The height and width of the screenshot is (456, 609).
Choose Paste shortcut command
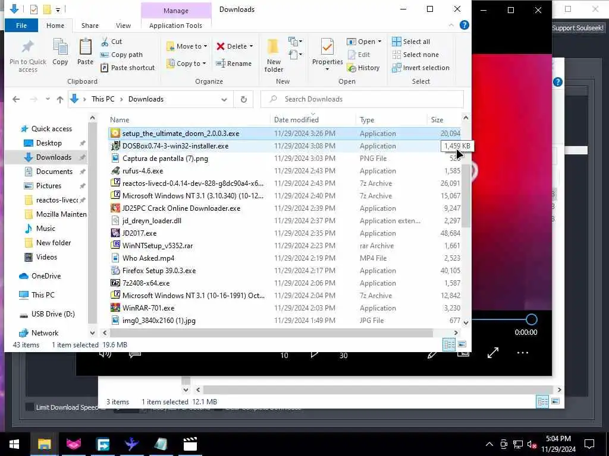pos(127,68)
